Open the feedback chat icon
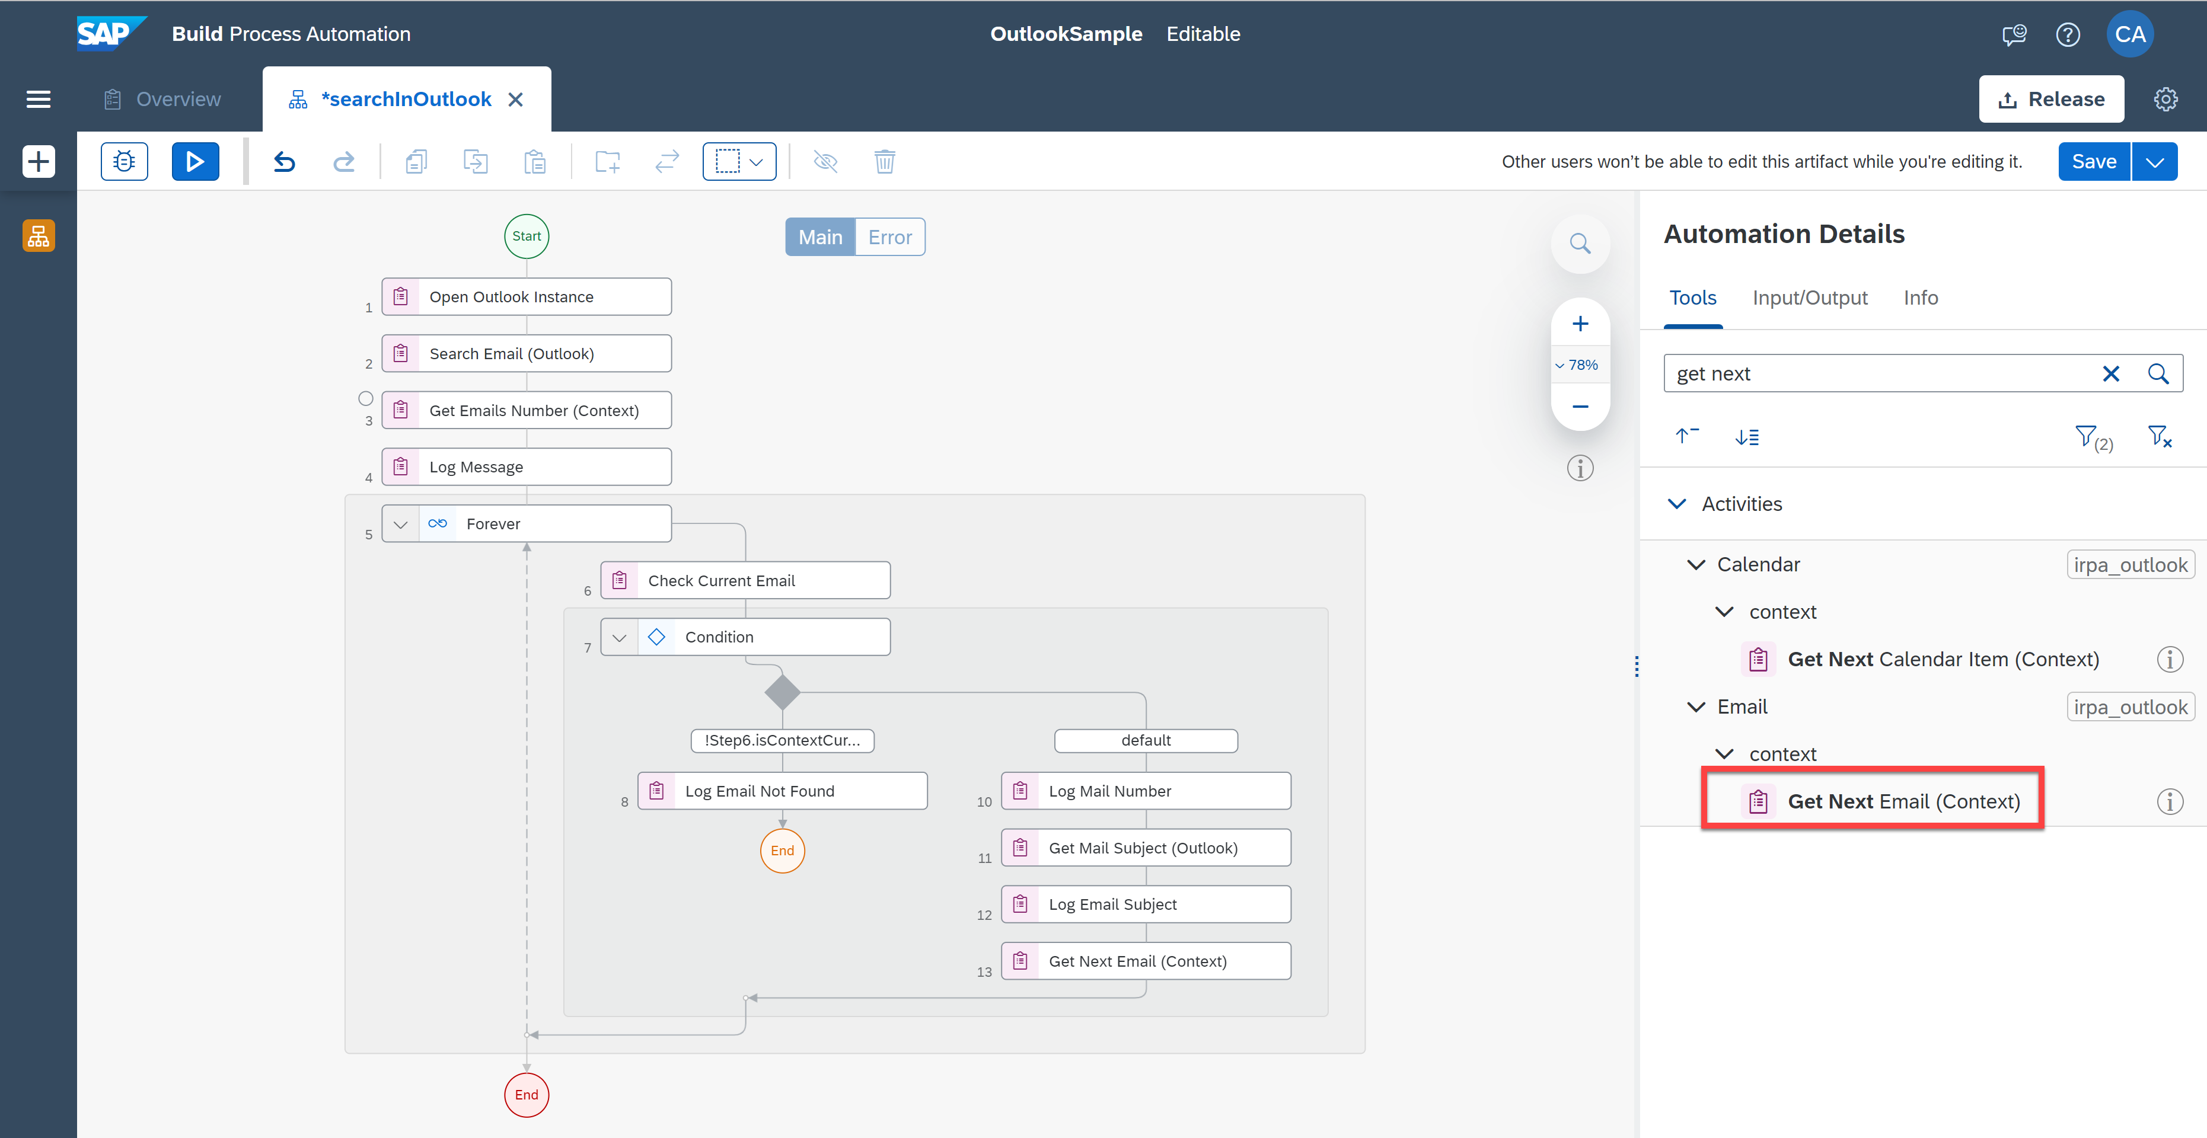 coord(2014,34)
